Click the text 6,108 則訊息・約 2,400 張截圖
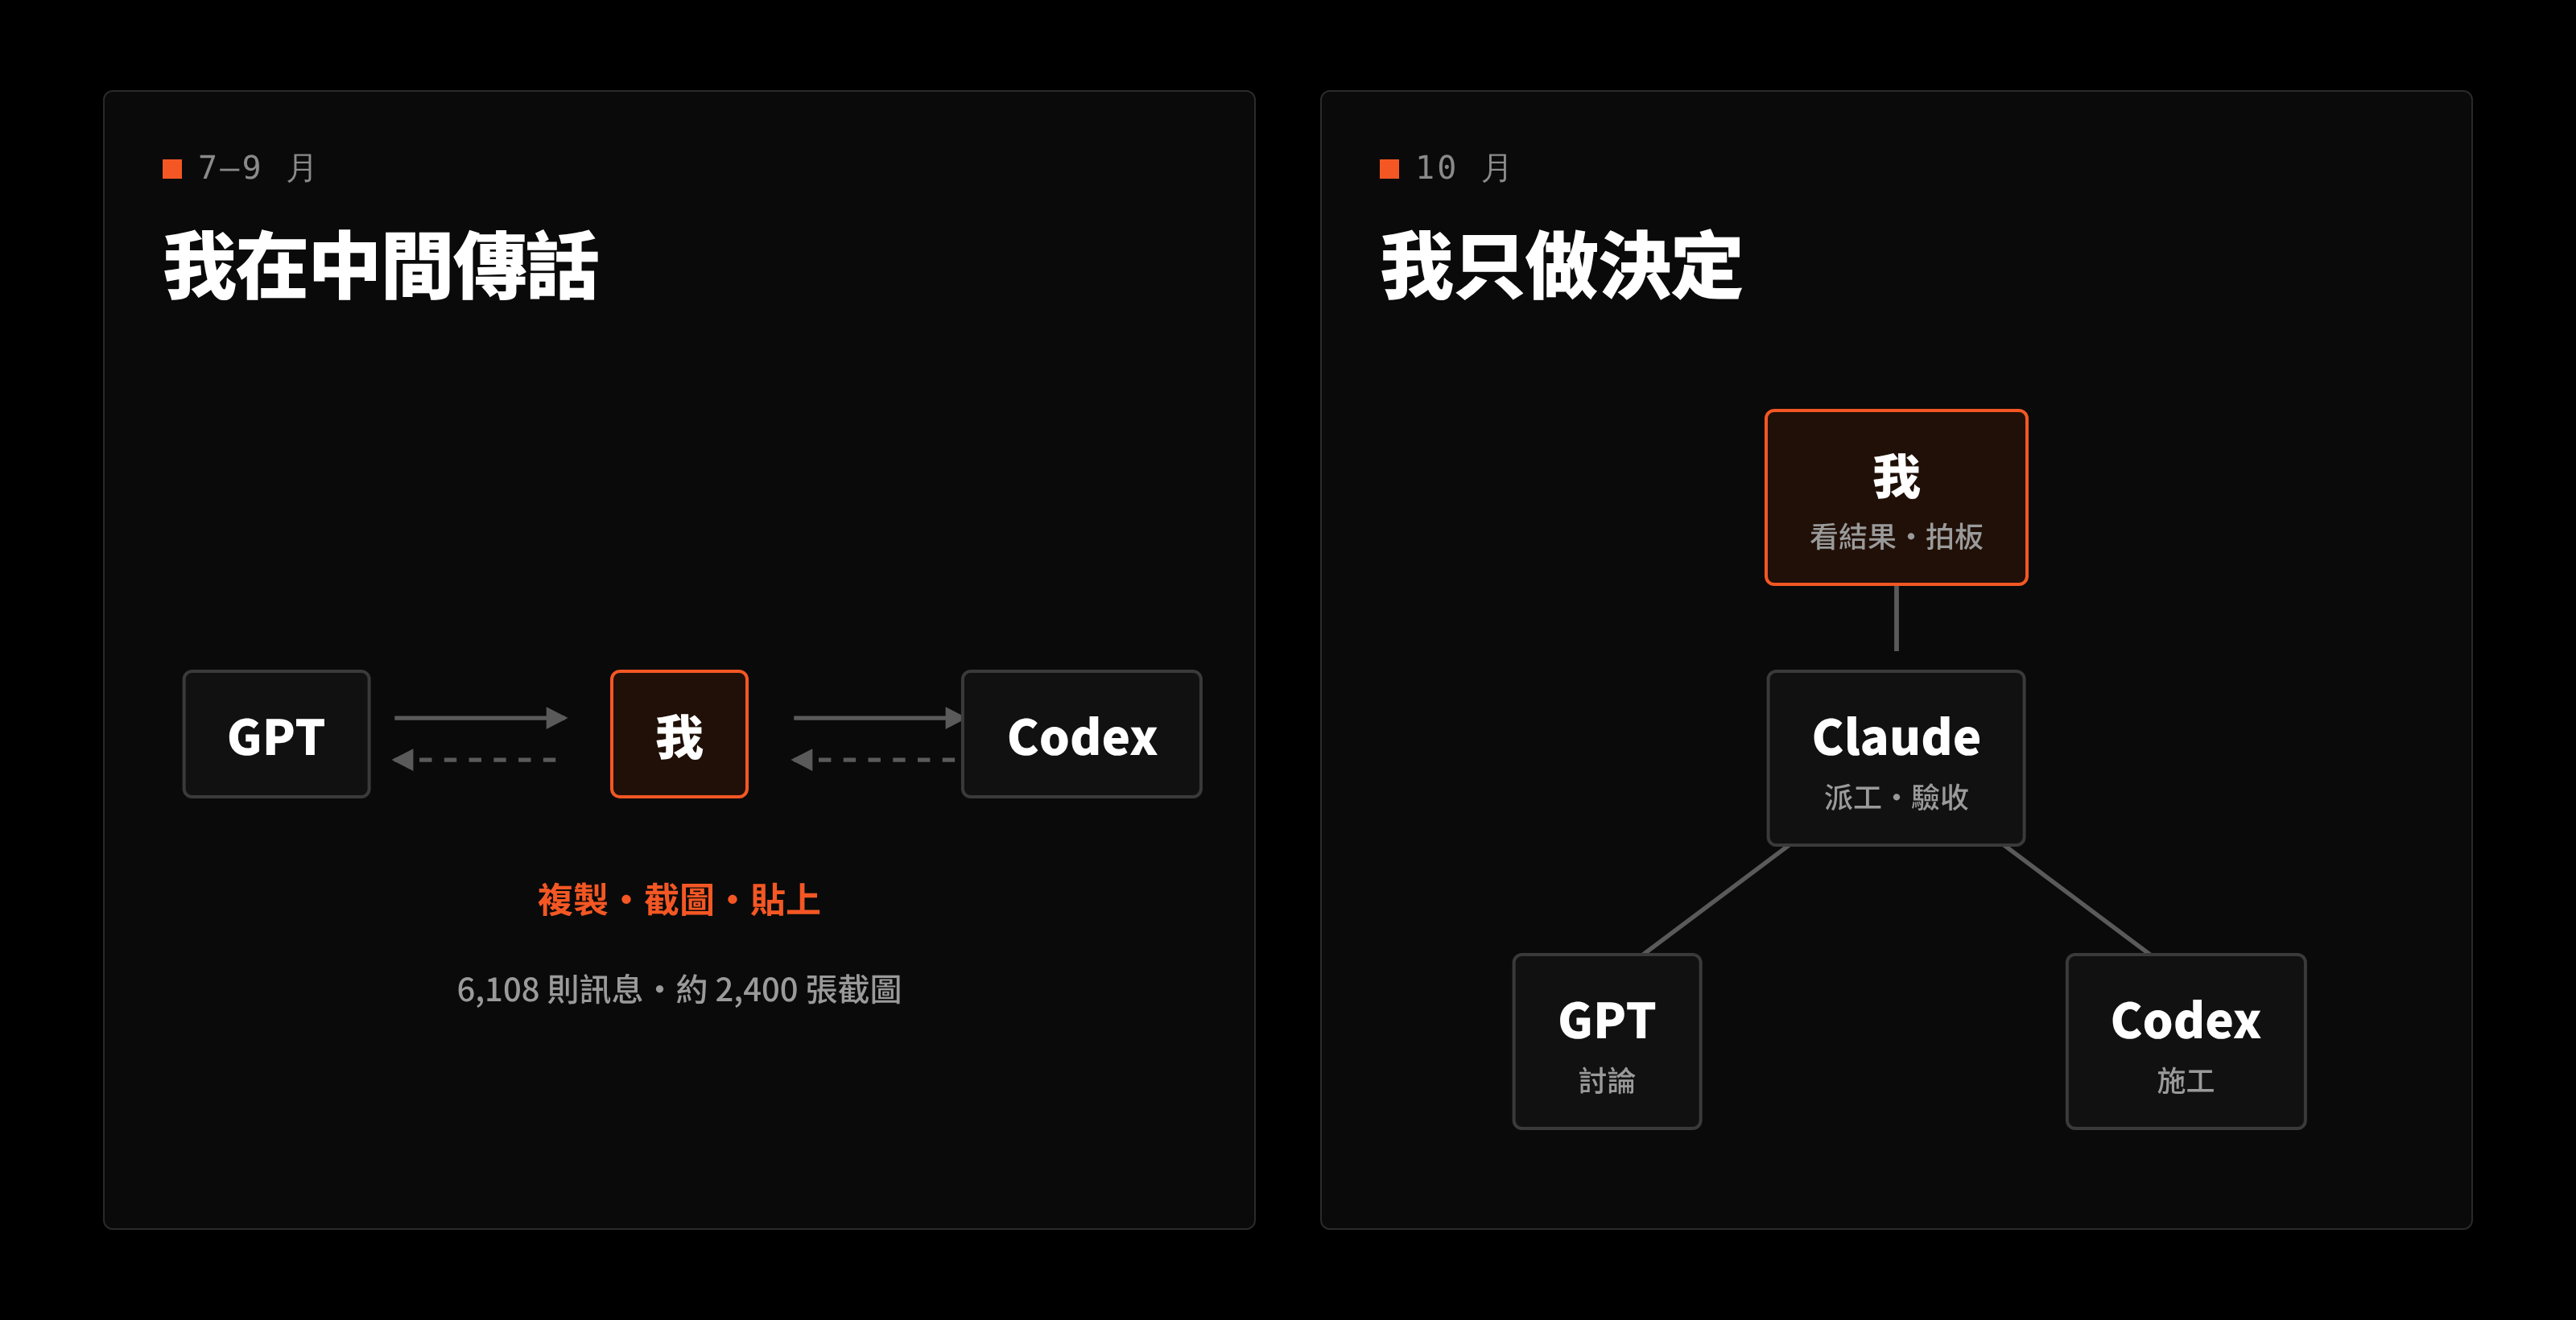This screenshot has height=1320, width=2576. click(679, 990)
